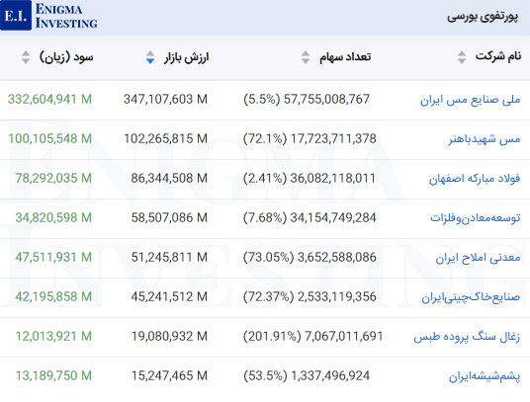Viewport: 530px width, 402px height.
Task: Sort by سود (زیان) column arrows
Action: 26,57
